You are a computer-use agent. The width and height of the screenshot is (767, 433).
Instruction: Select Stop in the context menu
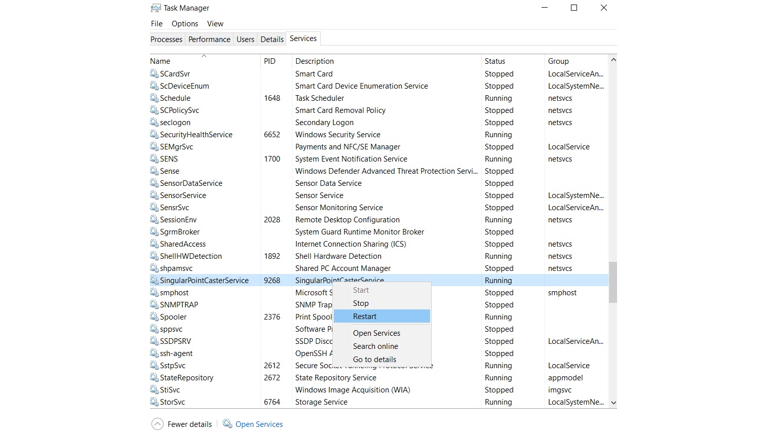[x=361, y=303]
